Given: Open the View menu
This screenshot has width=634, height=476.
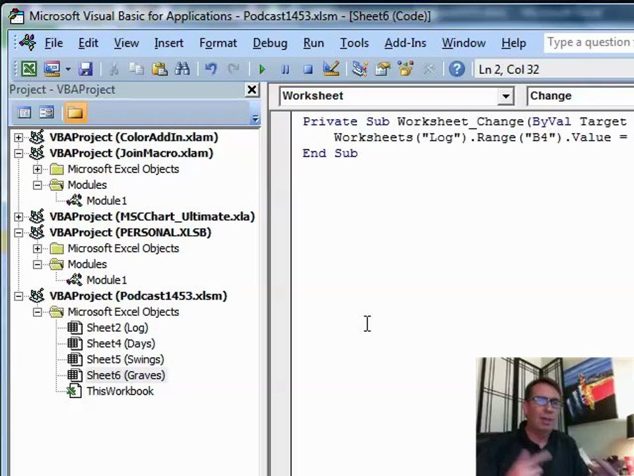Looking at the screenshot, I should [x=126, y=43].
